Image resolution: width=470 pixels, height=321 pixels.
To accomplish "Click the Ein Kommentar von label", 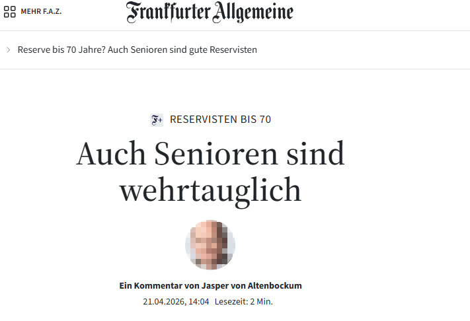I will coord(159,286).
